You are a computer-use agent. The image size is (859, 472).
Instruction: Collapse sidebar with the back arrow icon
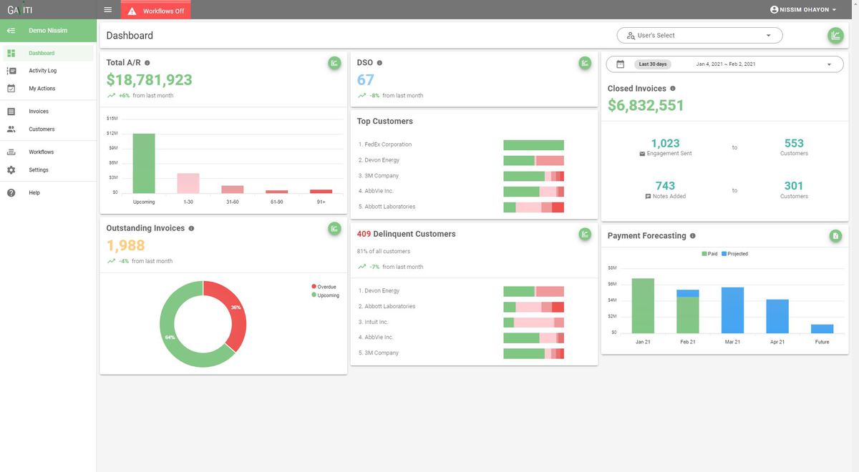pyautogui.click(x=11, y=31)
